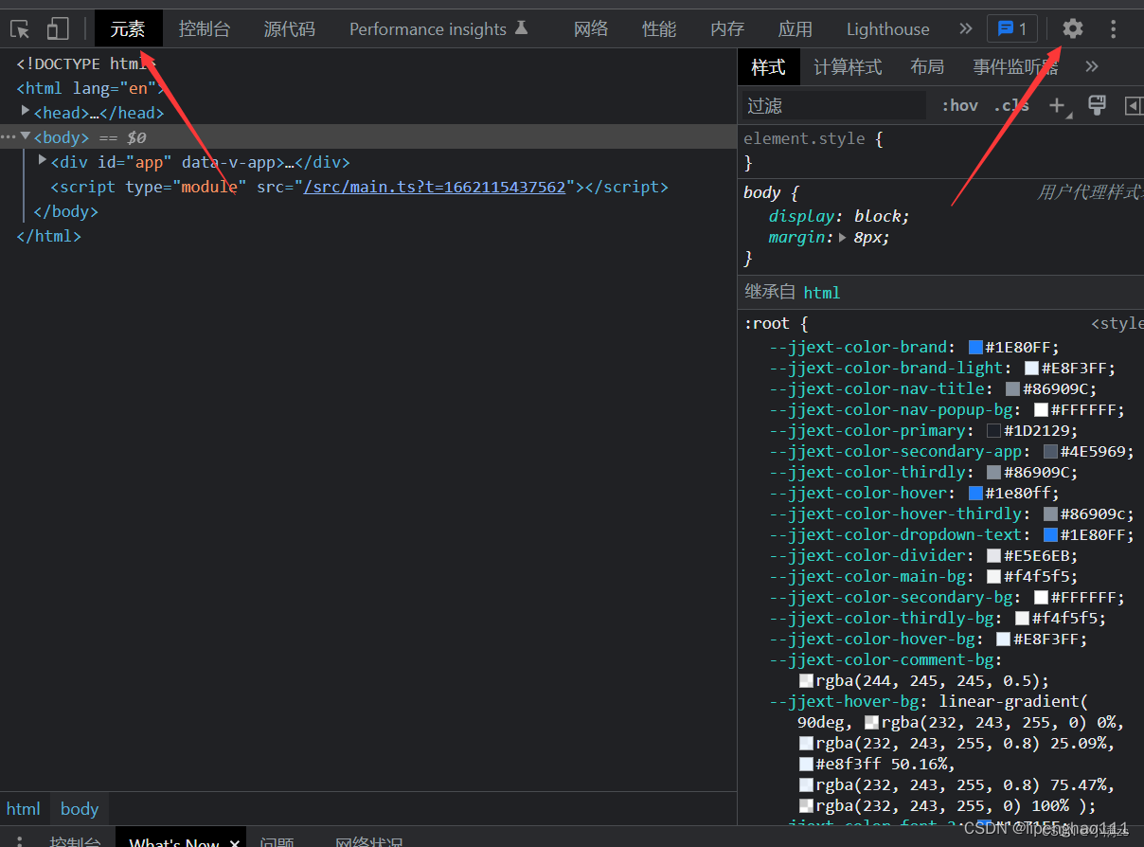Show more main tabs via chevrons after Lighthouse
Screen dimensions: 1144x847
(965, 28)
